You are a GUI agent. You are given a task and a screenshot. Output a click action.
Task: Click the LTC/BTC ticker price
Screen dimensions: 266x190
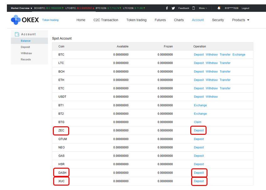(x=86, y=8)
